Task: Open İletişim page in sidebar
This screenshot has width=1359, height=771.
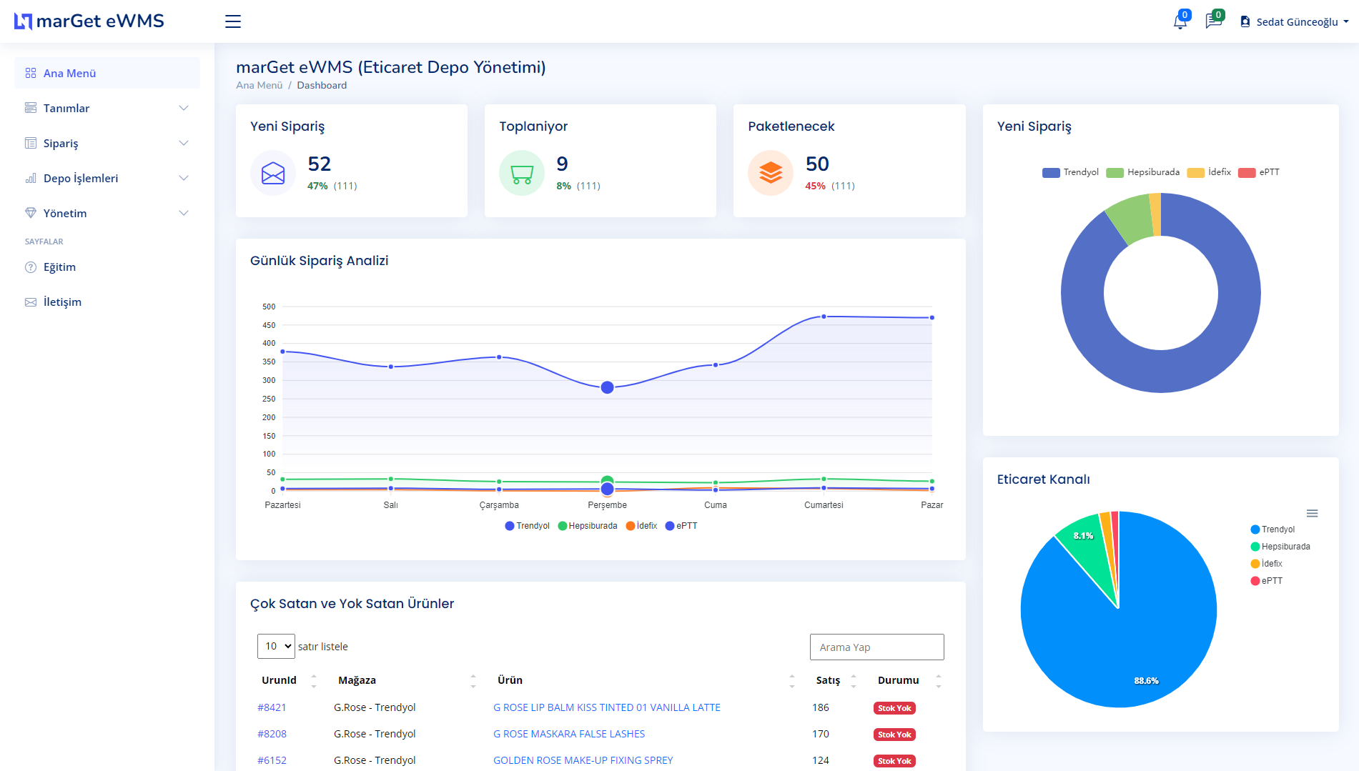Action: point(107,302)
